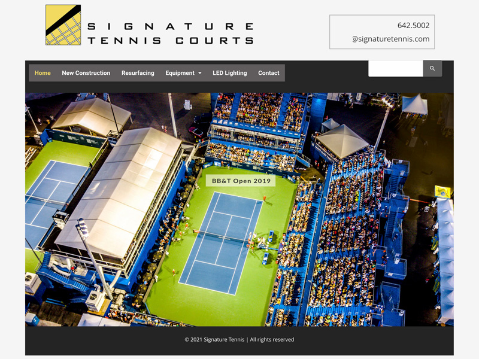479x359 pixels.
Task: Click the Signature Tennis Courts title text
Action: point(171,34)
